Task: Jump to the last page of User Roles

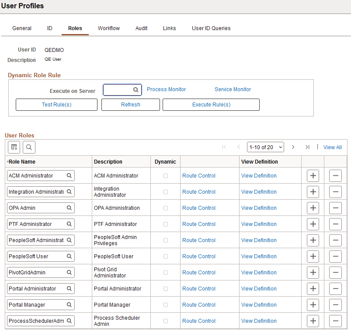Action: (307, 147)
